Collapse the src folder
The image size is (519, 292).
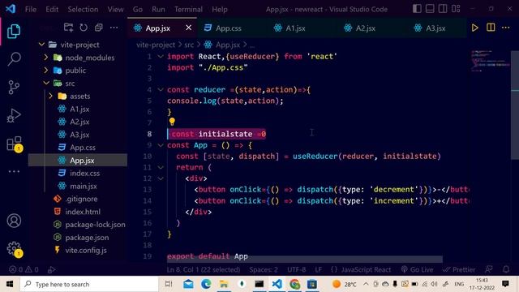coord(46,83)
